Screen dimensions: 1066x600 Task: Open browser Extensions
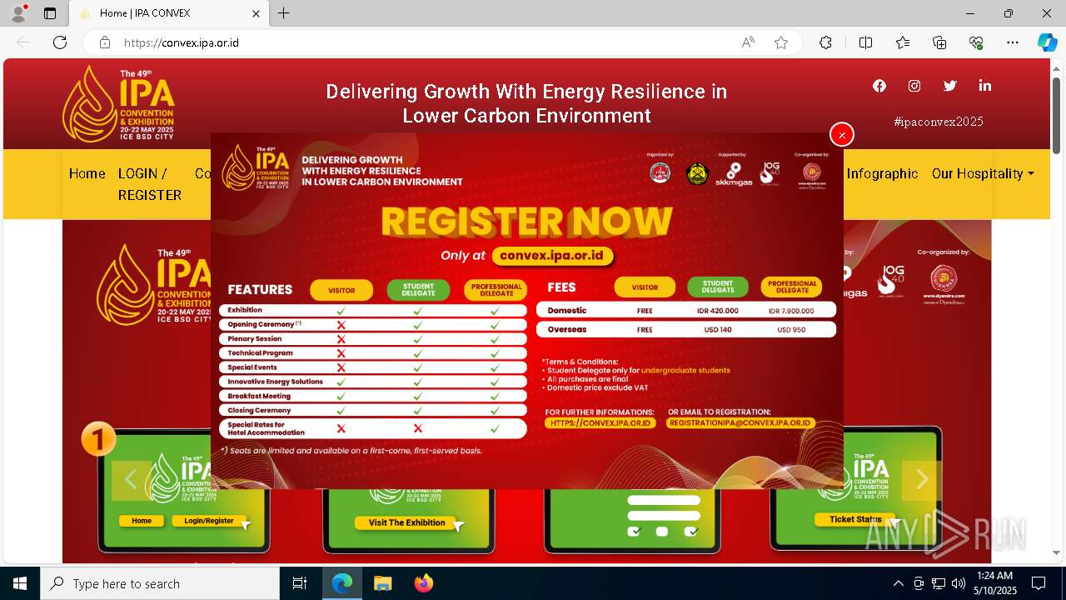click(x=825, y=42)
